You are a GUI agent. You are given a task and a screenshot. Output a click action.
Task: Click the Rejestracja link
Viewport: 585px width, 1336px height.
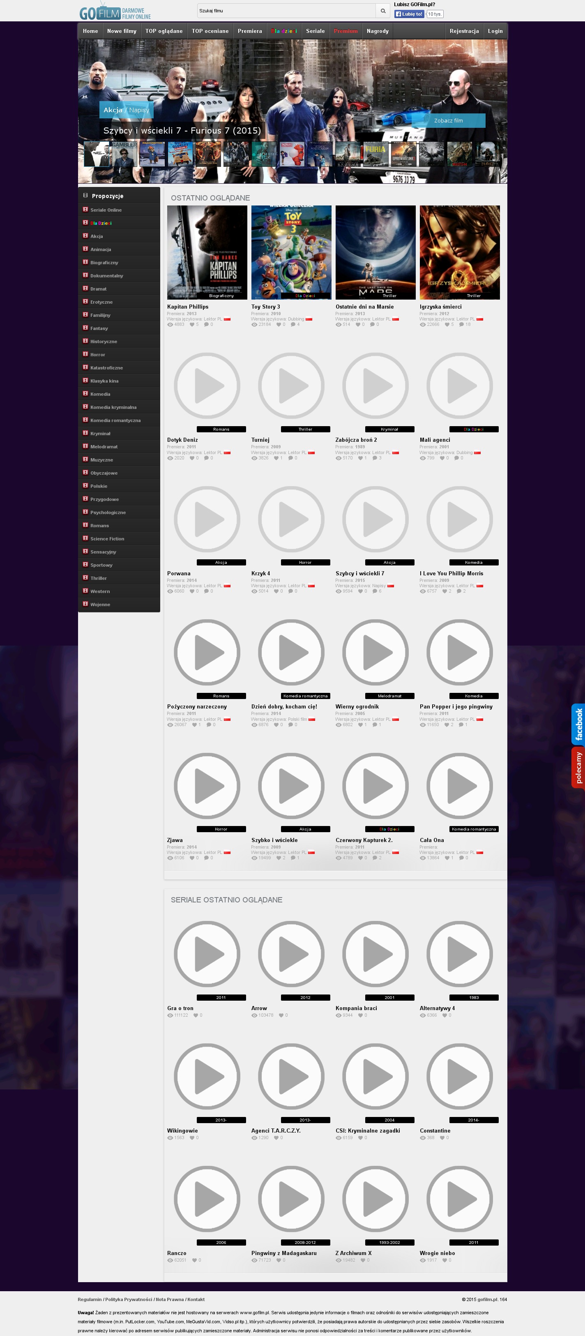(464, 31)
